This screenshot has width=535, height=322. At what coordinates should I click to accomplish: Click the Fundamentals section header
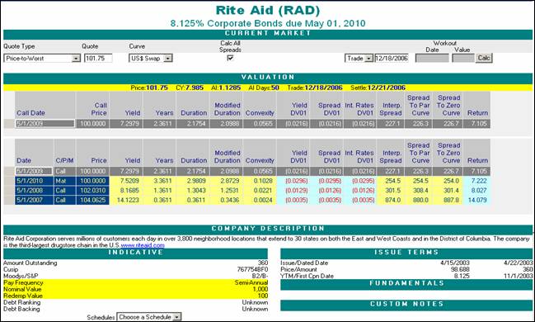406,284
